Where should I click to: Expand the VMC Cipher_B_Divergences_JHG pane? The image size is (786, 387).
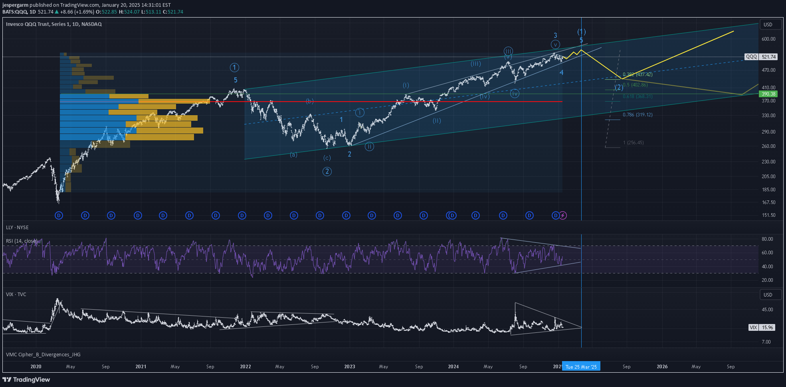43,355
